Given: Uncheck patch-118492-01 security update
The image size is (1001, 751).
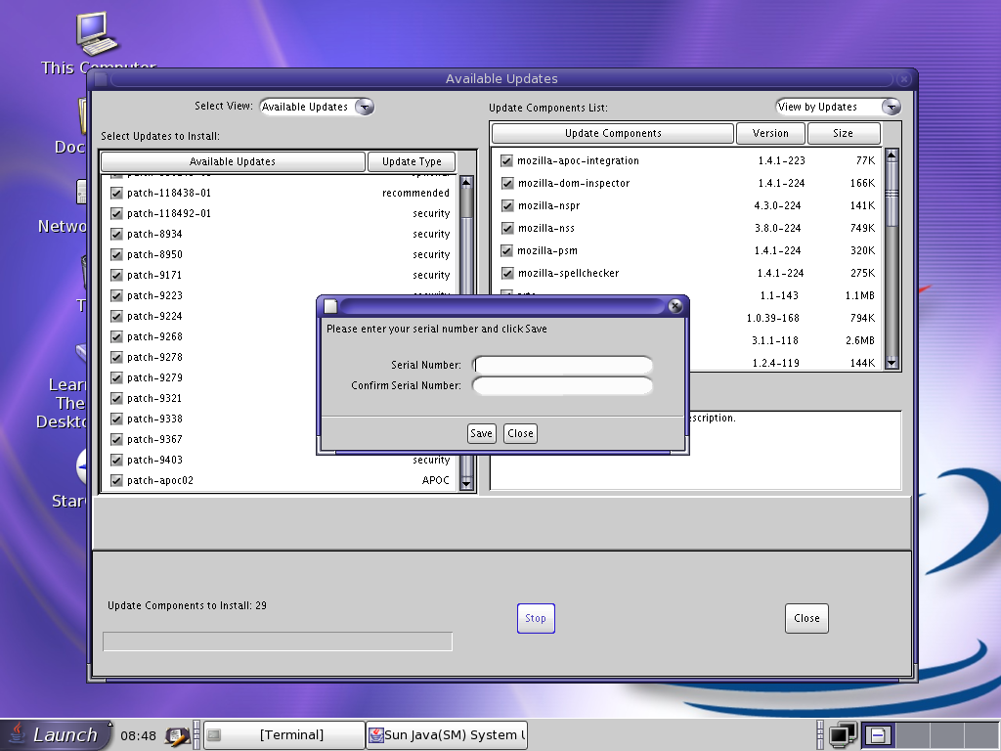Looking at the screenshot, I should pyautogui.click(x=116, y=213).
